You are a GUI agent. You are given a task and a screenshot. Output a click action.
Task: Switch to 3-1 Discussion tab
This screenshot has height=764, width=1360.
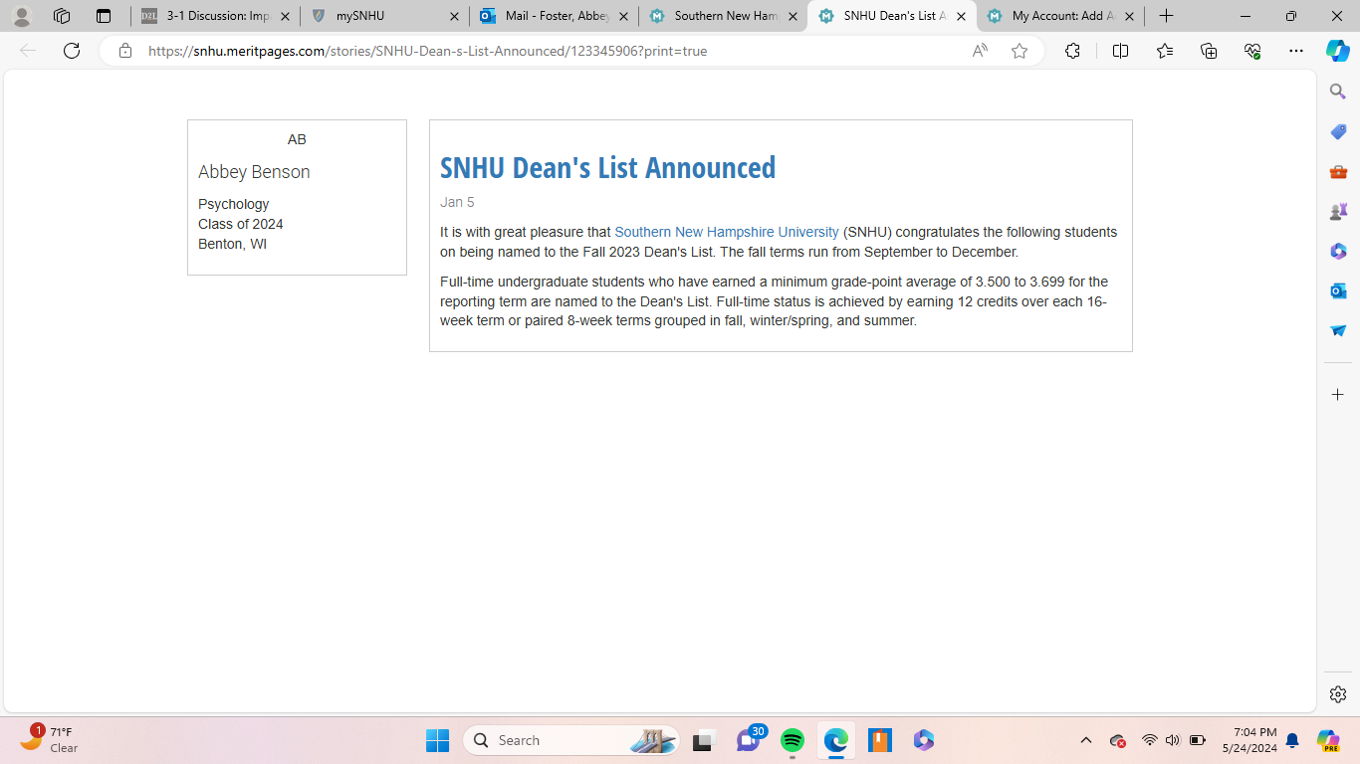(215, 16)
